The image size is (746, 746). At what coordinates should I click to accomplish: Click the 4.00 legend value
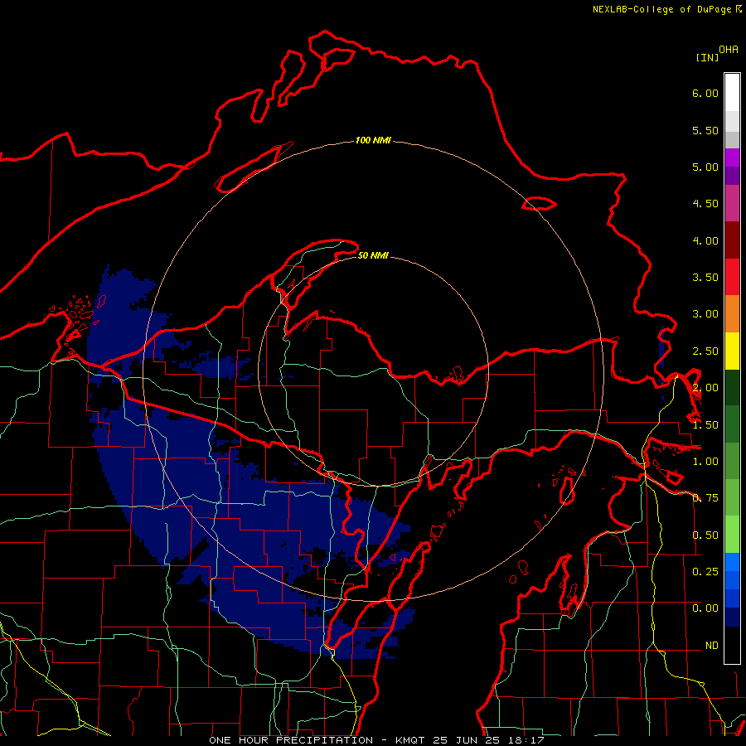pyautogui.click(x=705, y=240)
